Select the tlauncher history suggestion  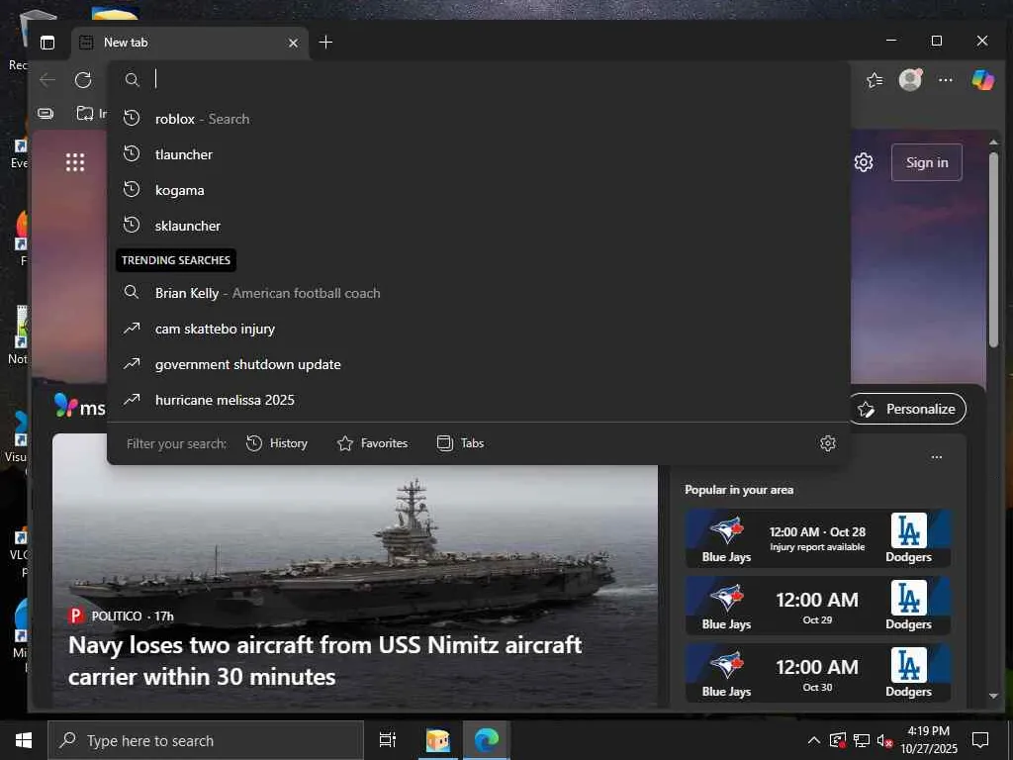[478, 154]
